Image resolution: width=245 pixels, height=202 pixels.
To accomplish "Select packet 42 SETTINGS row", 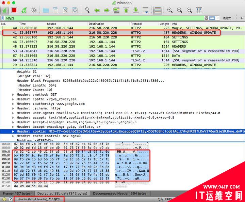I will click(122, 37).
